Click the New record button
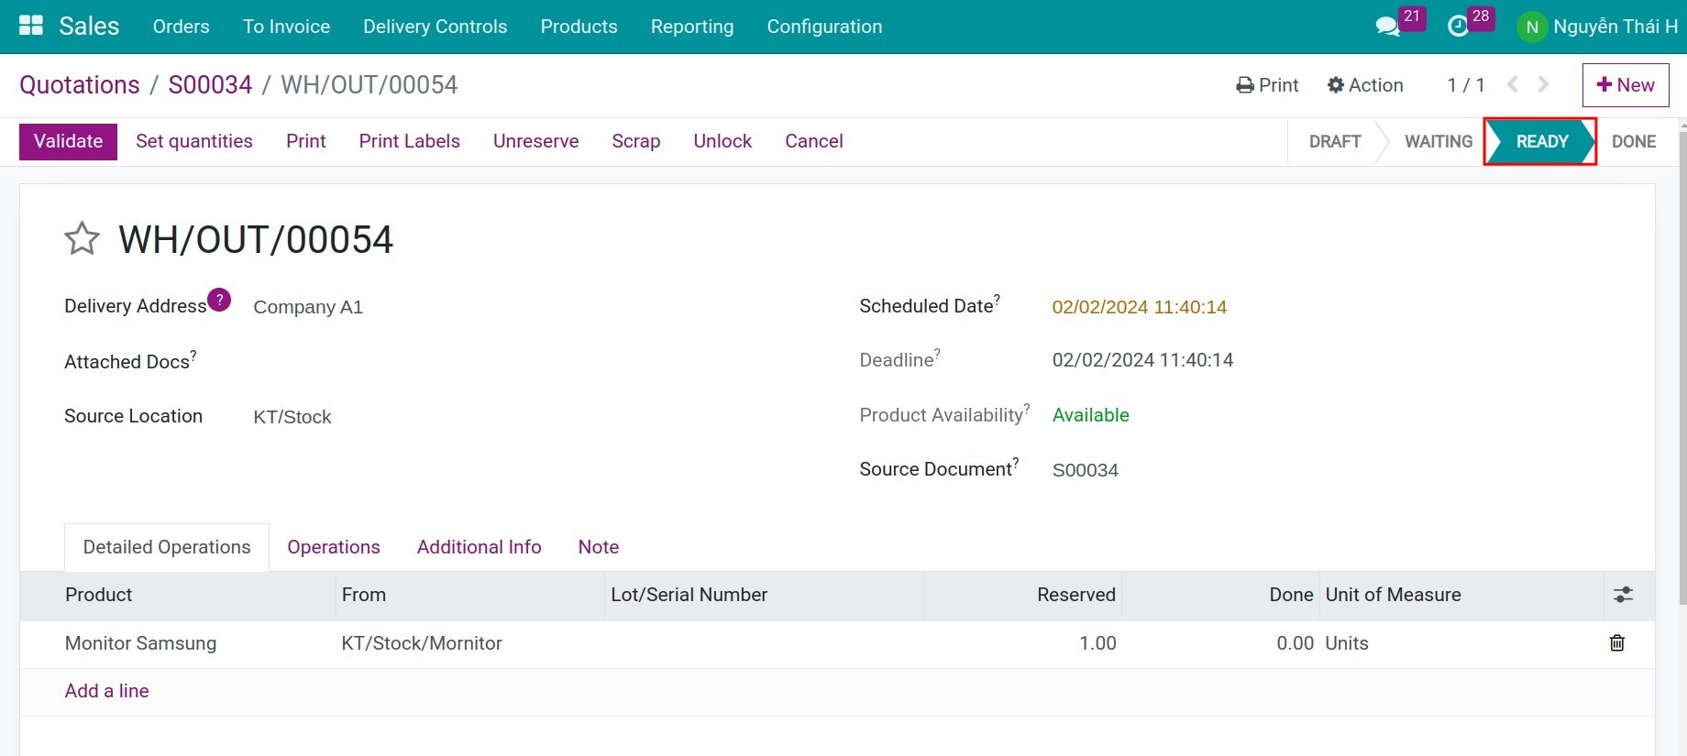The width and height of the screenshot is (1687, 756). [x=1625, y=85]
